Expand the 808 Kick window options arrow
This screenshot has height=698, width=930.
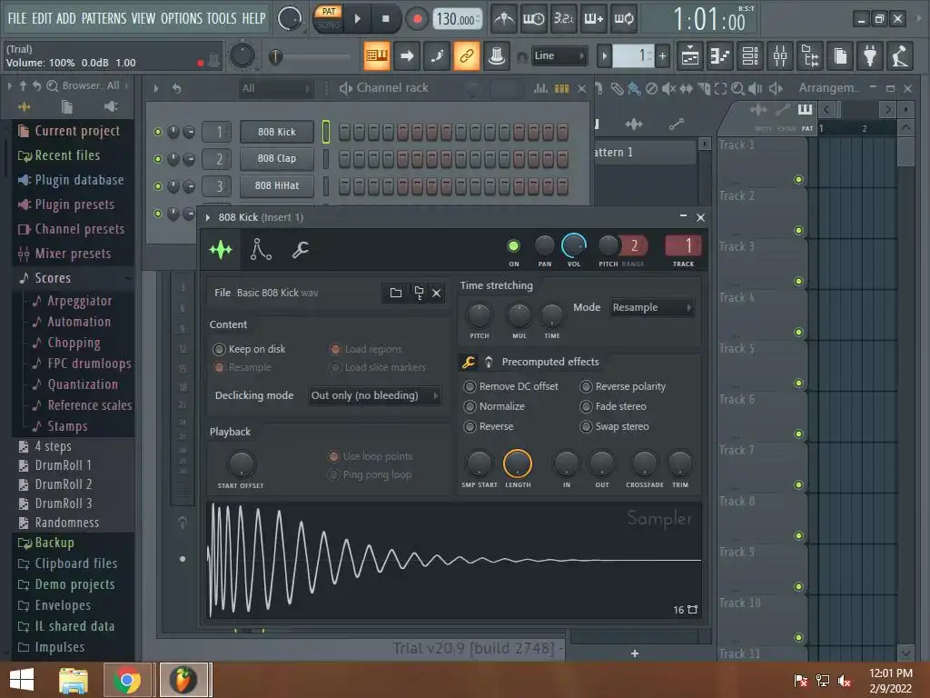coord(208,218)
